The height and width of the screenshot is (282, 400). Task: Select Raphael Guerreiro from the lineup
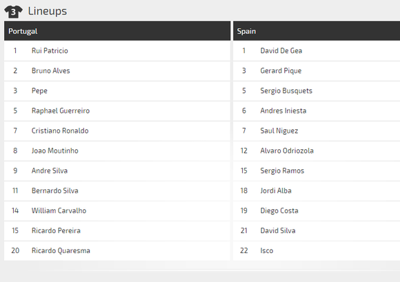(x=61, y=111)
